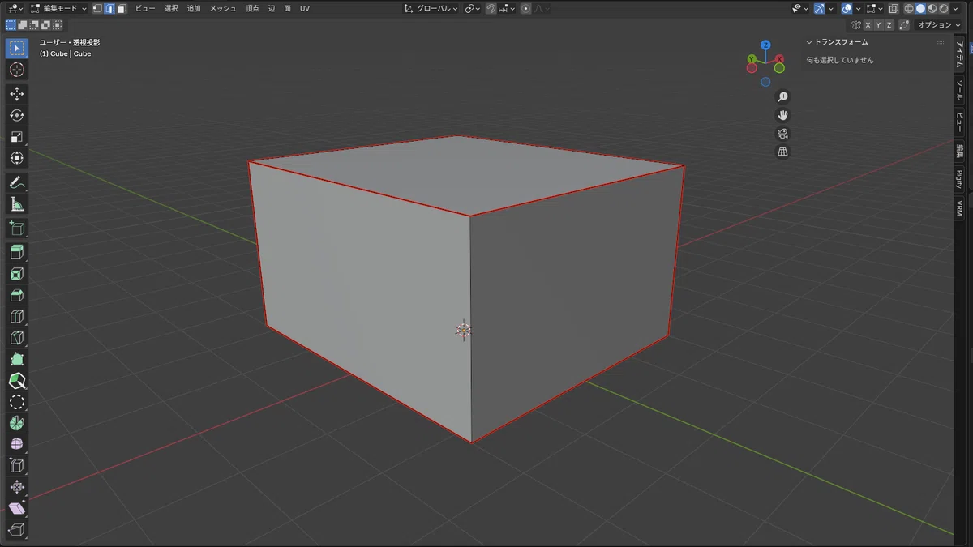Viewport: 973px width, 547px height.
Task: Enable auto merge vertices toggle
Action: tap(904, 25)
